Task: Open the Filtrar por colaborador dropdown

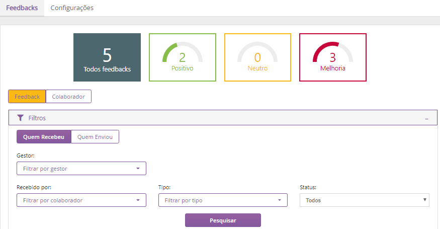Action: [81, 200]
